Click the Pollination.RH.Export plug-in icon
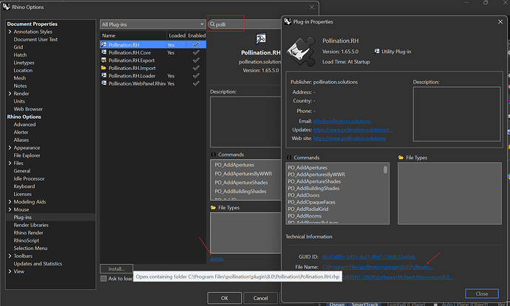The image size is (510, 306). (103, 60)
